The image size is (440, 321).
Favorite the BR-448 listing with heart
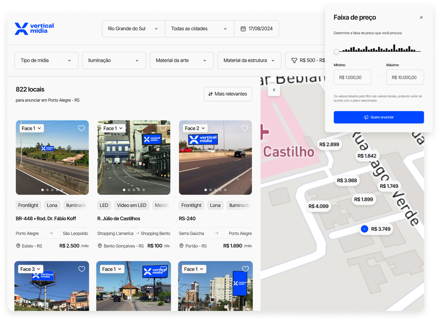[82, 128]
